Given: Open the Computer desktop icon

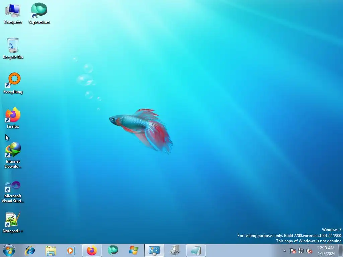Looking at the screenshot, I should coord(13,14).
